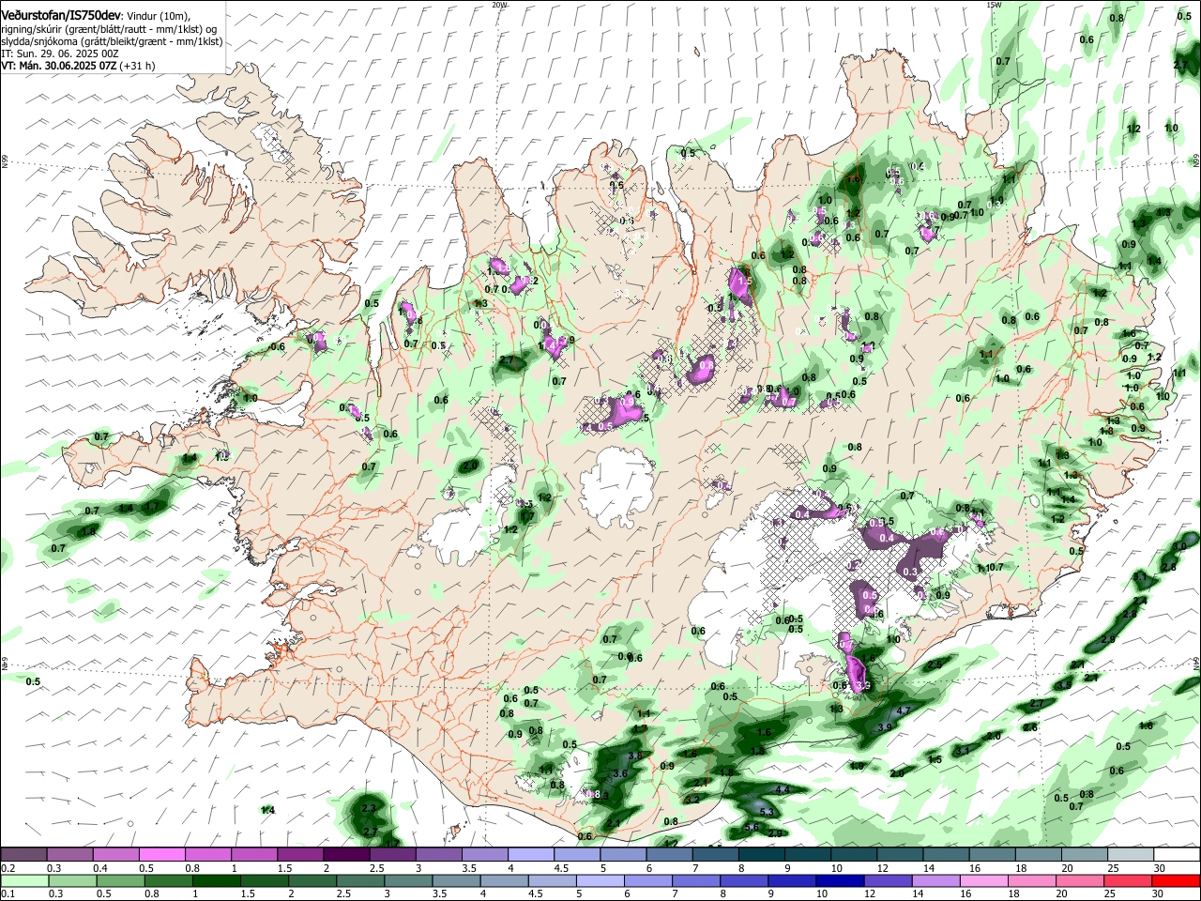Click the 5.3 precipitation value on the map

[767, 812]
